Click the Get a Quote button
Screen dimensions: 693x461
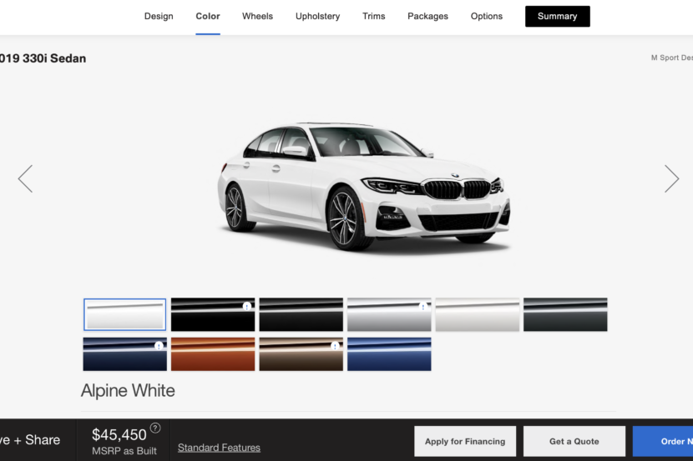pos(574,441)
